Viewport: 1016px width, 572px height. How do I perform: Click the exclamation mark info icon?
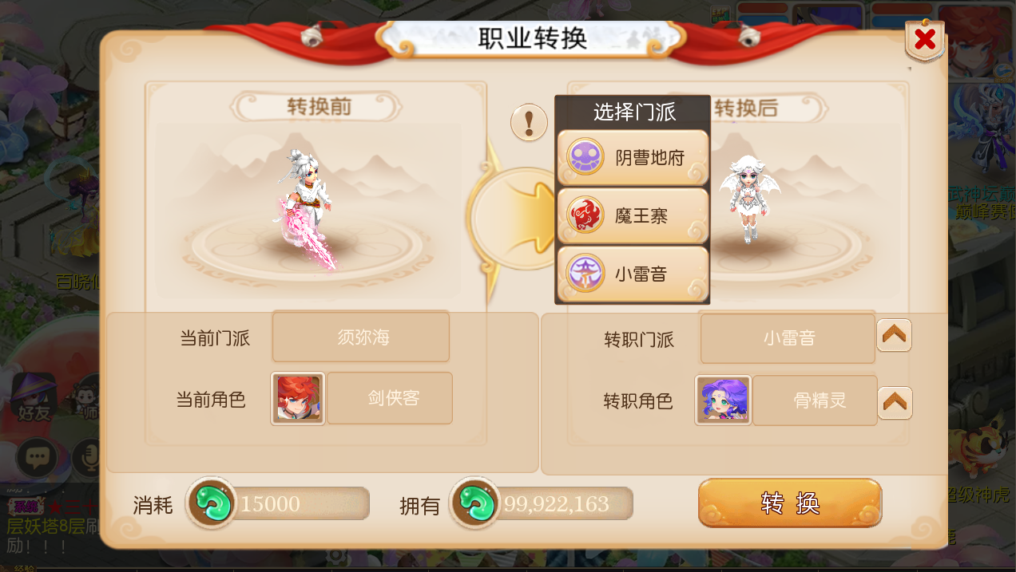(529, 123)
